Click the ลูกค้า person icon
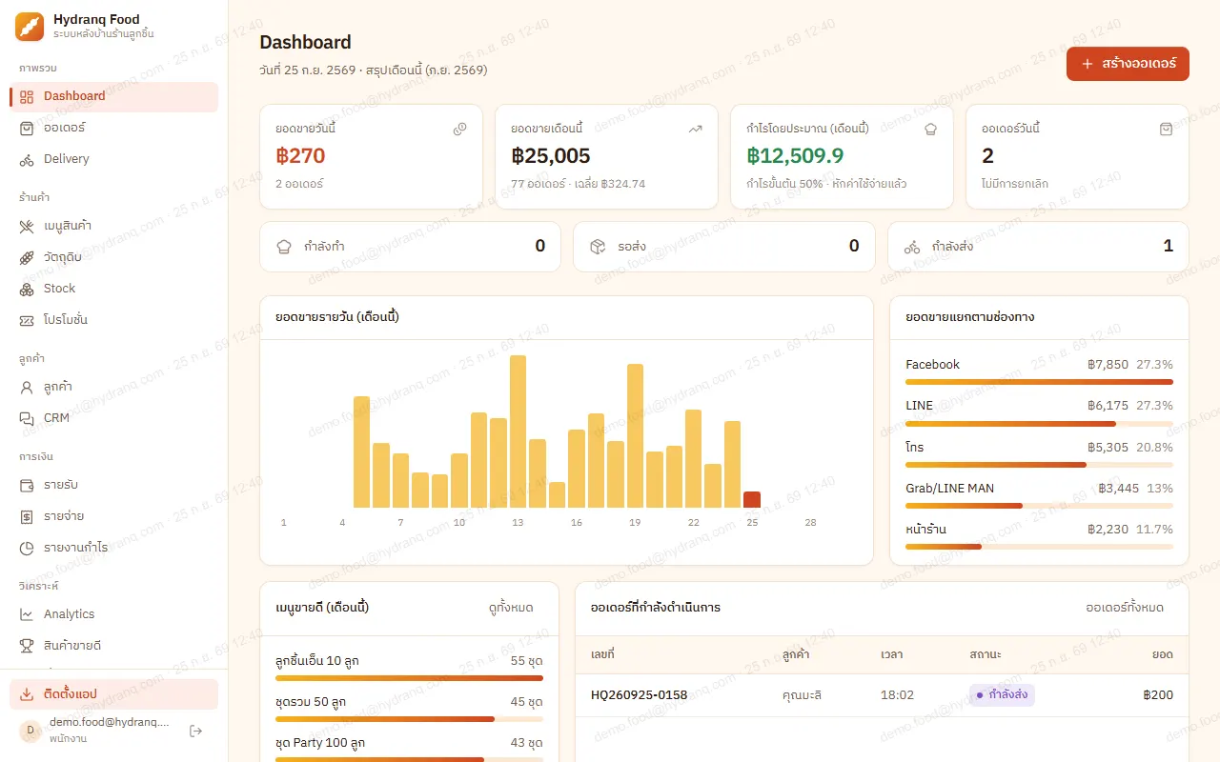Image resolution: width=1220 pixels, height=762 pixels. pyautogui.click(x=27, y=387)
